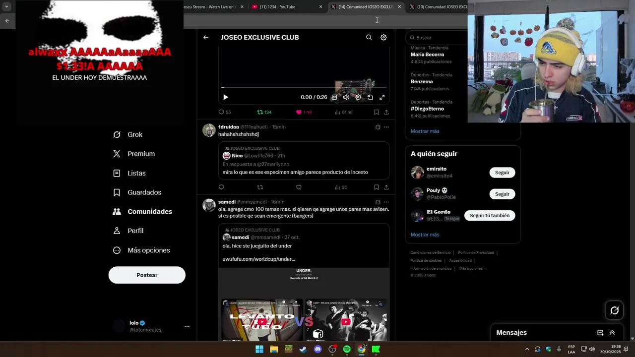Open Steam from the taskbar
The width and height of the screenshot is (635, 357).
(x=303, y=349)
